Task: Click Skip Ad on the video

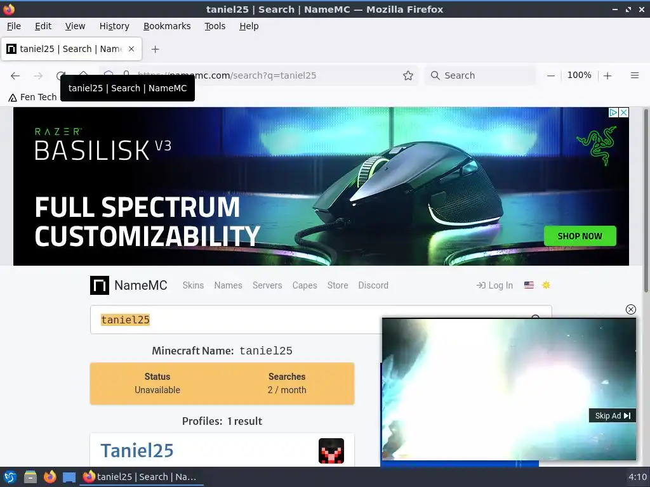Action: [613, 416]
